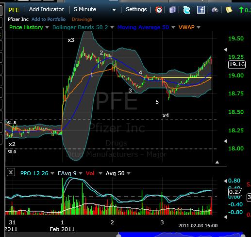Click the camera snapshot icon
The image size is (251, 237).
pos(215,10)
